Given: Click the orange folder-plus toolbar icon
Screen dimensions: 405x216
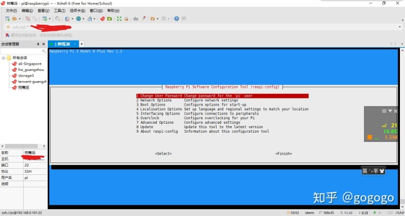Looking at the screenshot, I should 152,19.
